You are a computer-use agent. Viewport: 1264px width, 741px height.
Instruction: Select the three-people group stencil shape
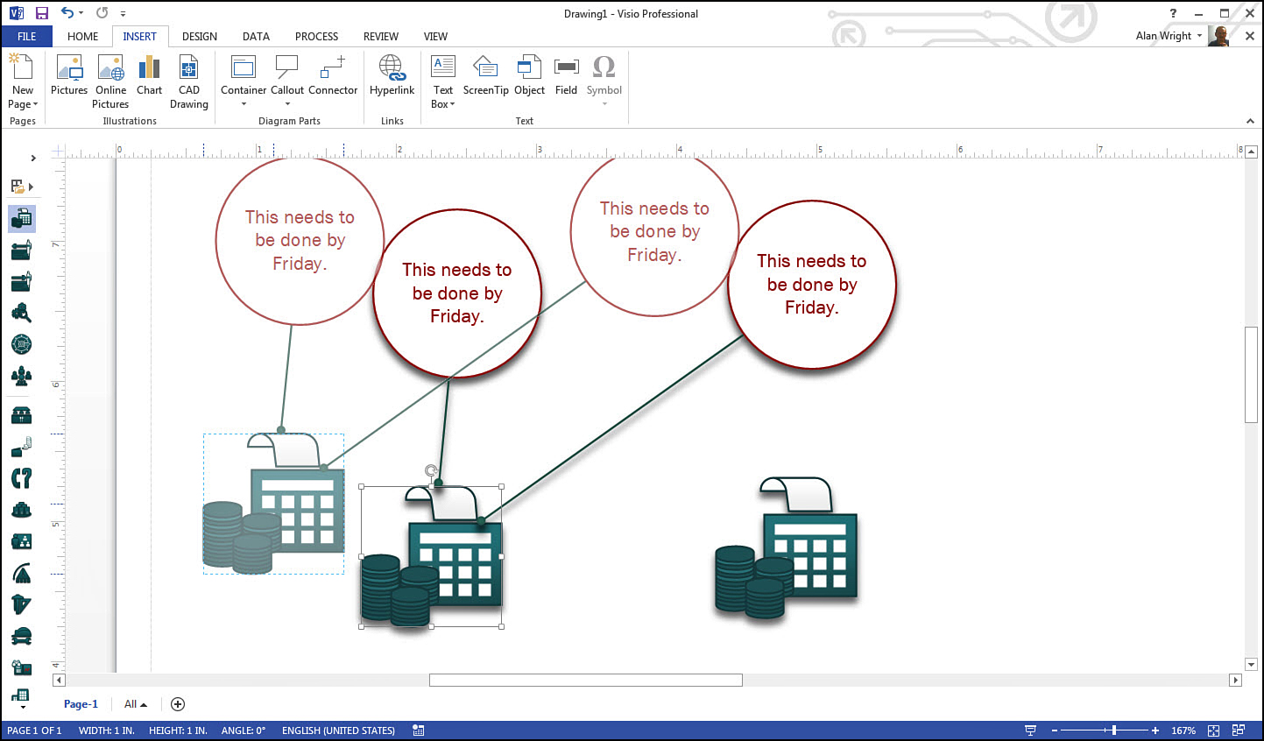[22, 376]
